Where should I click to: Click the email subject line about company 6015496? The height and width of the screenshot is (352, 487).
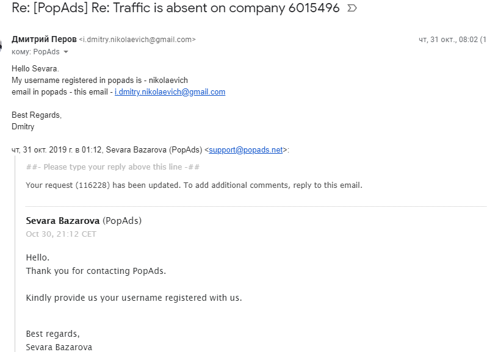click(x=176, y=9)
